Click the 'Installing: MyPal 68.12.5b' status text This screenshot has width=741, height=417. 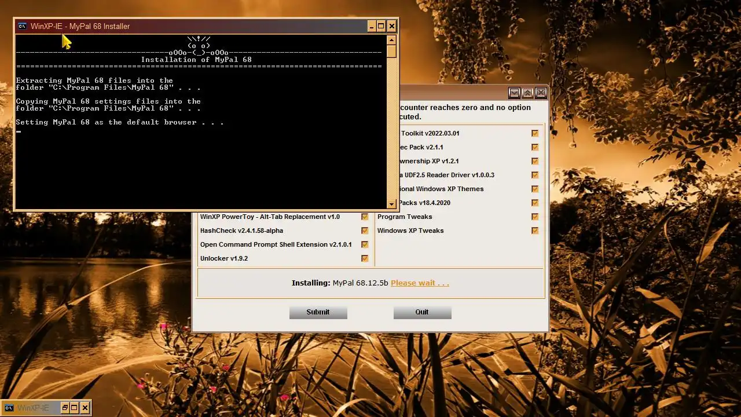click(340, 283)
